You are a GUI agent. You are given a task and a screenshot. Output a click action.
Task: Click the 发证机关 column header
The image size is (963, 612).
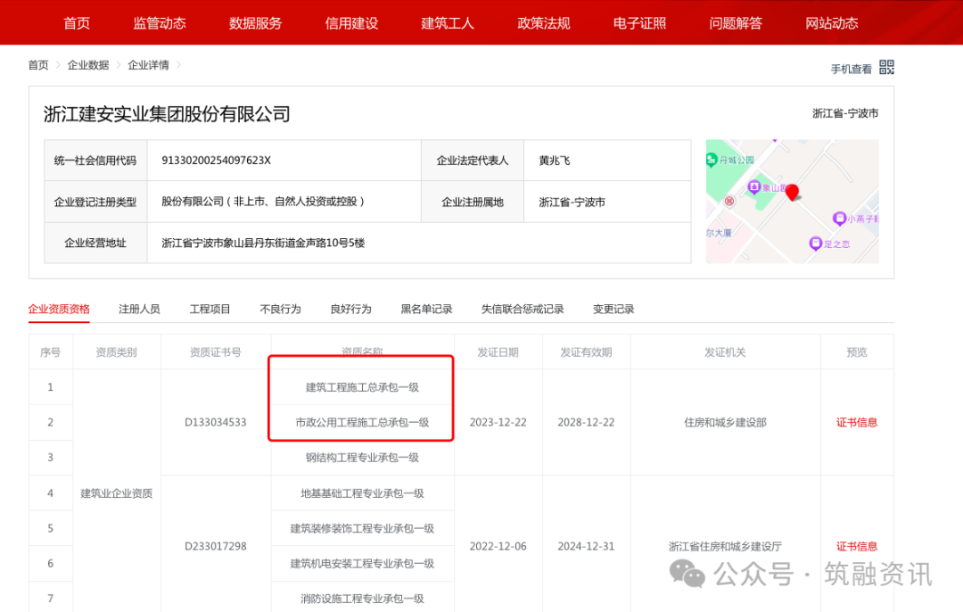pos(725,352)
